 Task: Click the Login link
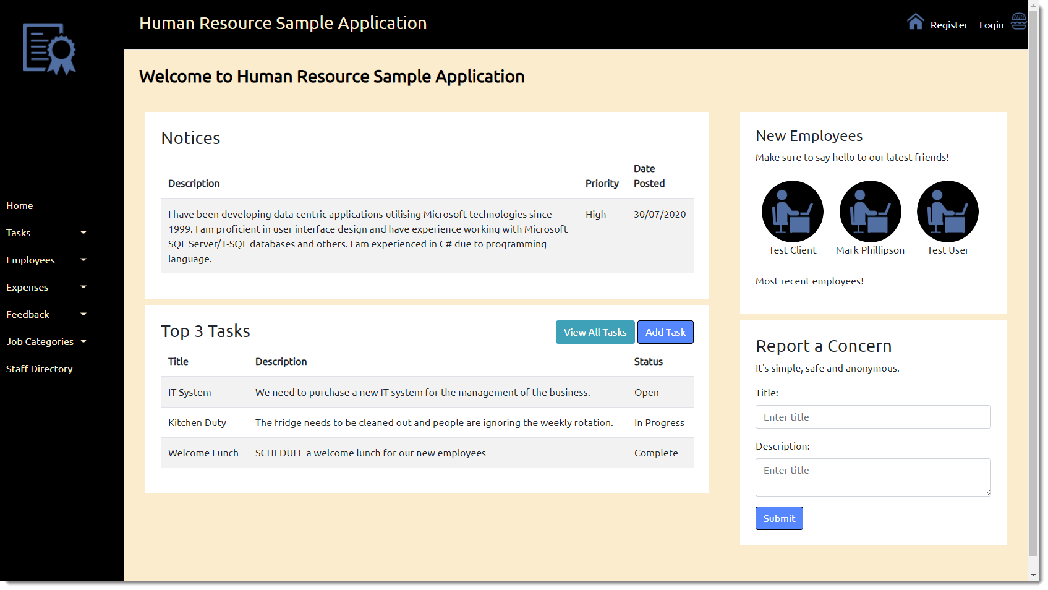(x=991, y=25)
